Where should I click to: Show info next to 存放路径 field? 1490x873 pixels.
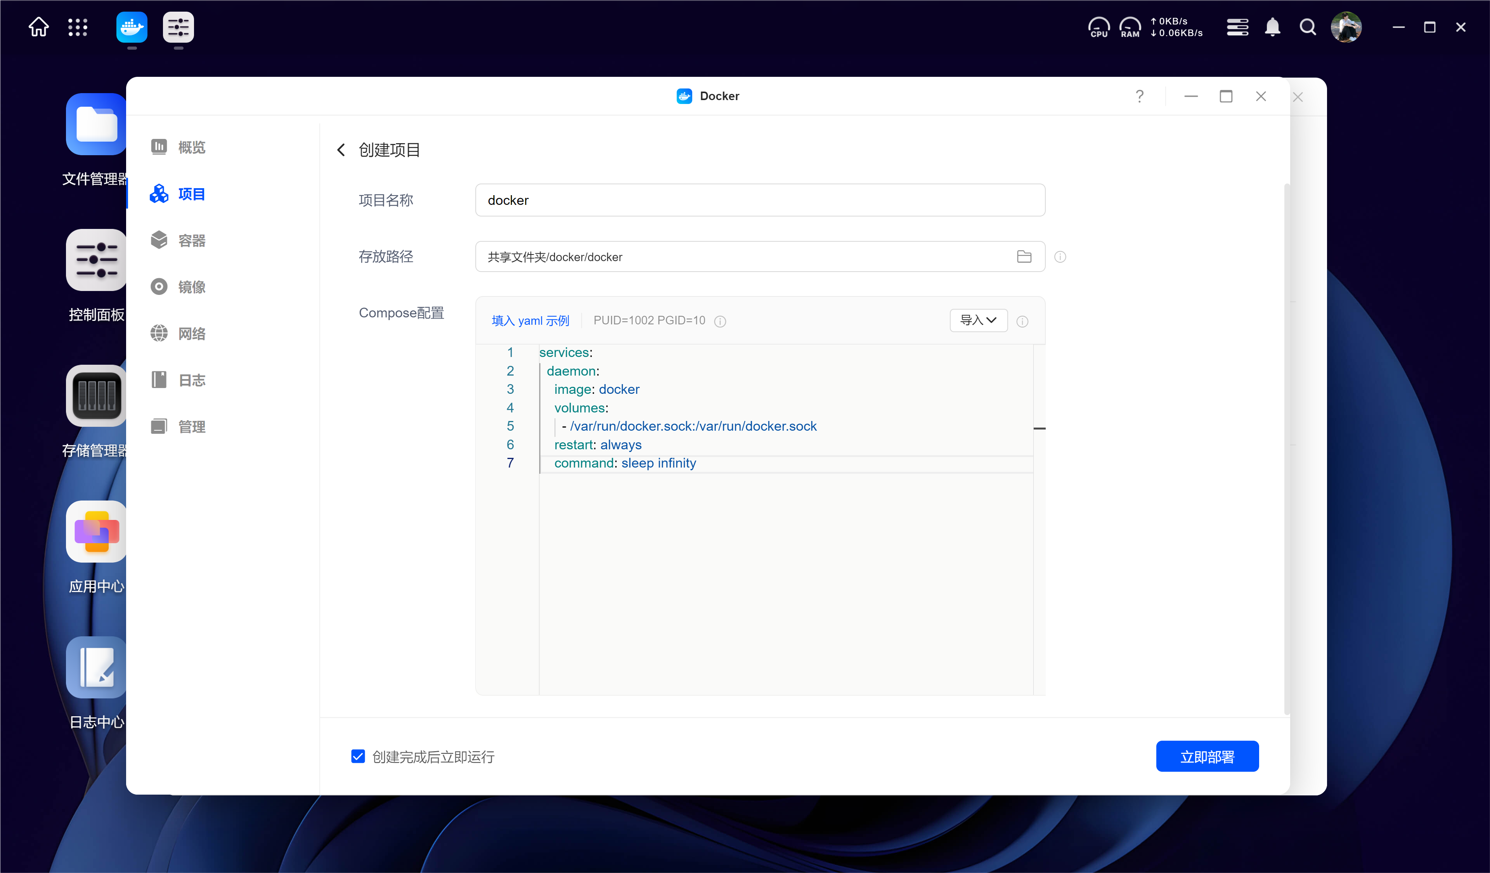(x=1060, y=256)
